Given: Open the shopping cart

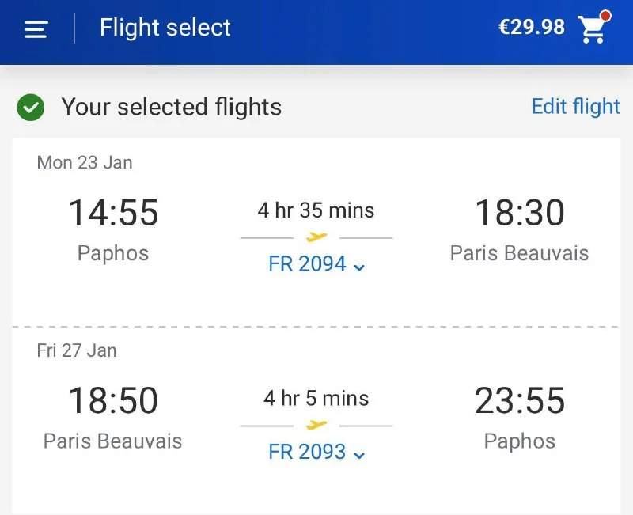Looking at the screenshot, I should (592, 30).
